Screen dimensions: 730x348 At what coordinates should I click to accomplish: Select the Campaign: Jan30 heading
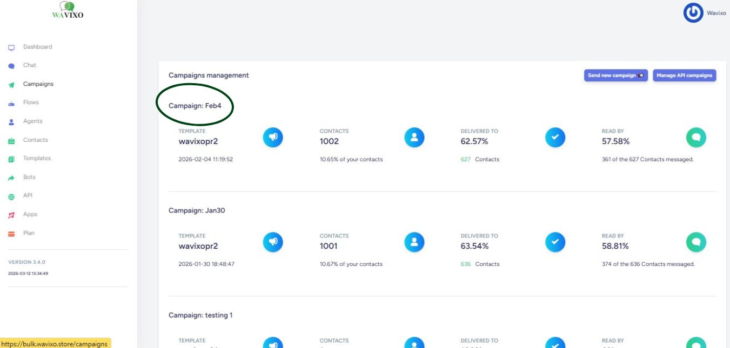(197, 210)
